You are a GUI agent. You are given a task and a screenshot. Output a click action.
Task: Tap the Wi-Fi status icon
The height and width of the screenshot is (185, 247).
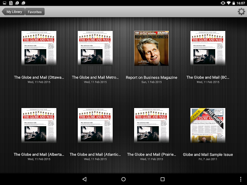[x=229, y=3]
